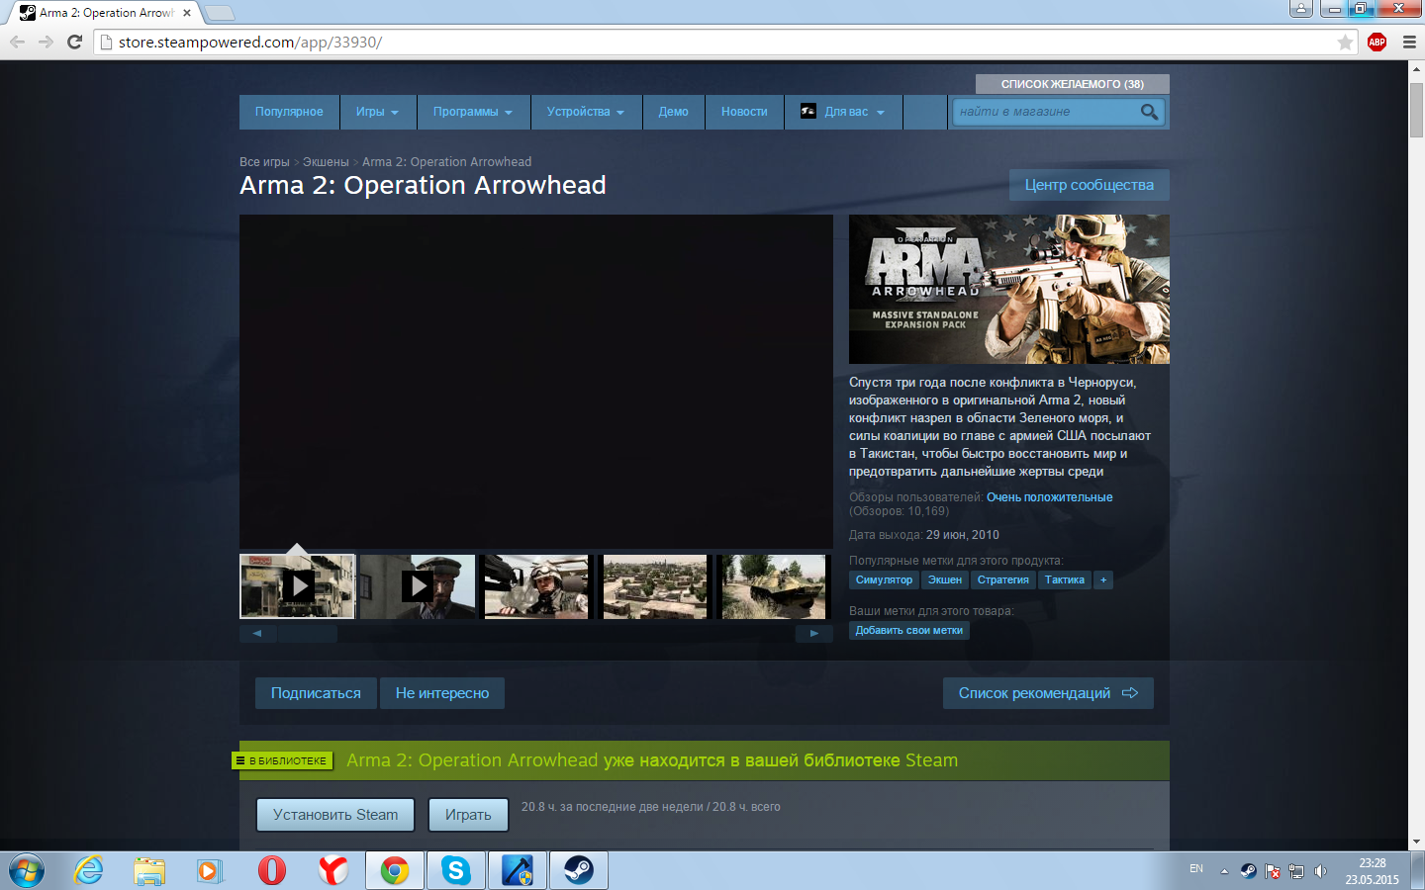Viewport: 1425px width, 890px height.
Task: Select the soldier in helicopter screenshot thumbnail
Action: point(535,586)
